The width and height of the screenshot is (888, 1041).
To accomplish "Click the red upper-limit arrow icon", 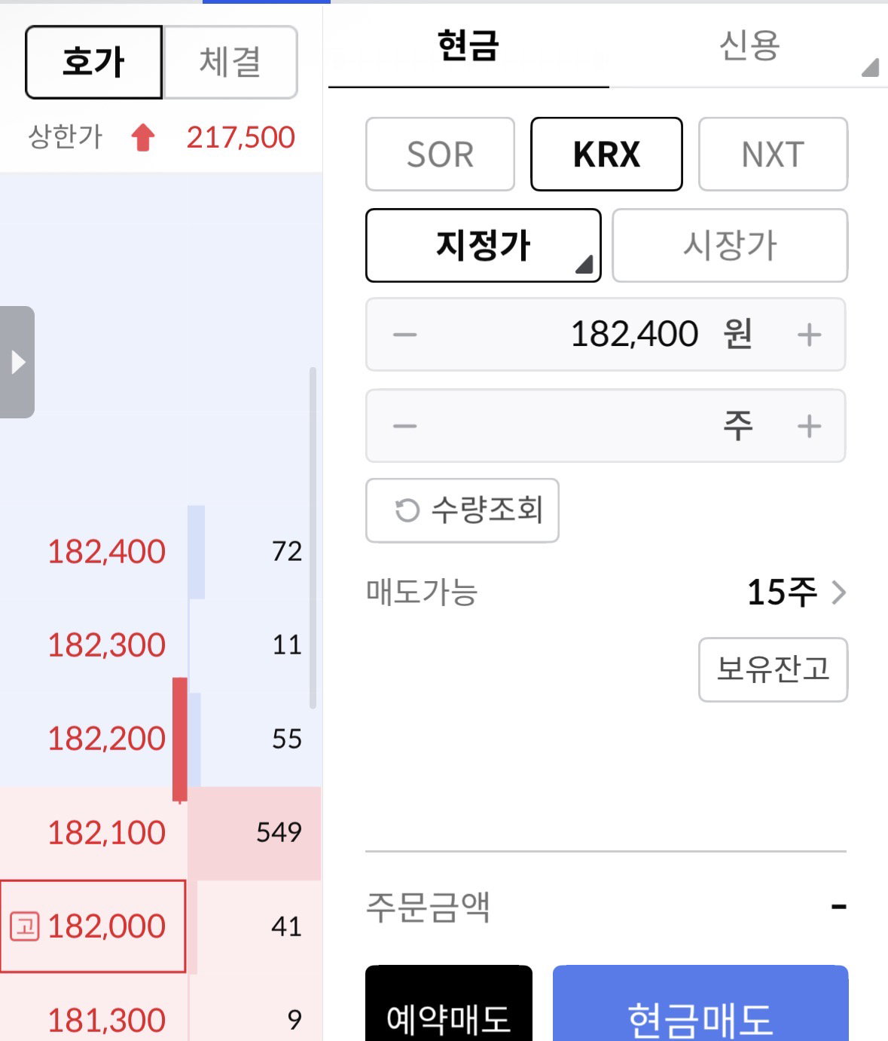I will point(142,138).
